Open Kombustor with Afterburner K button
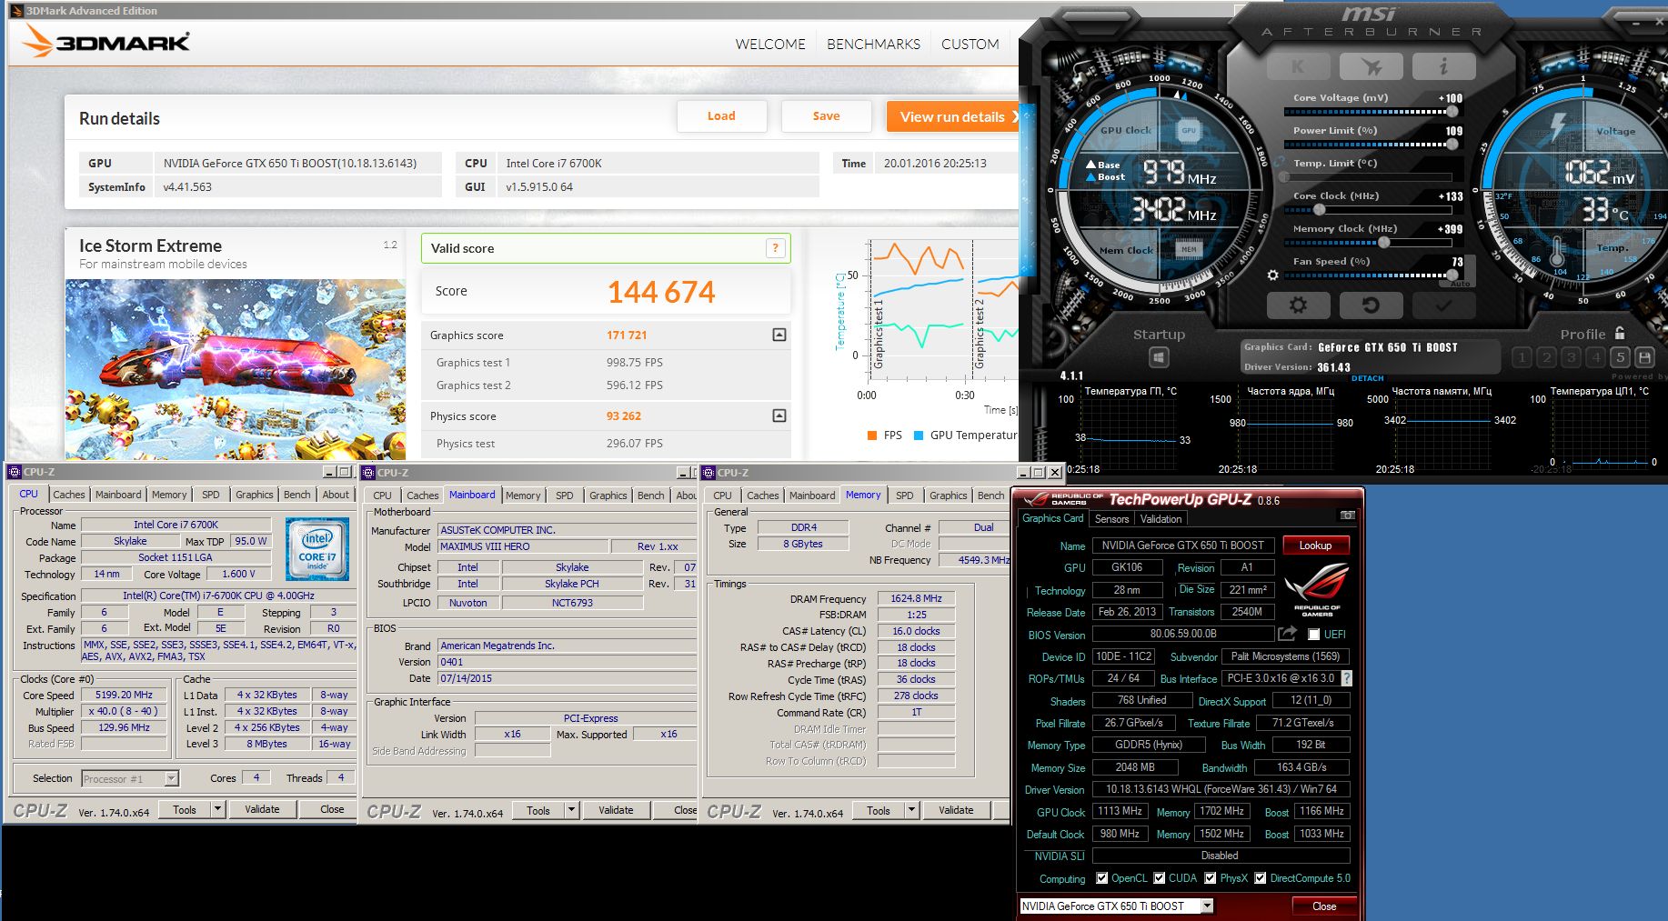This screenshot has width=1668, height=921. [x=1297, y=66]
